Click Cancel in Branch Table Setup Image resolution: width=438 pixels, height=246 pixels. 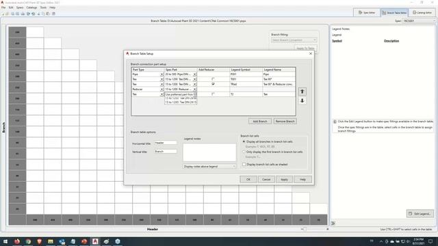click(x=266, y=179)
